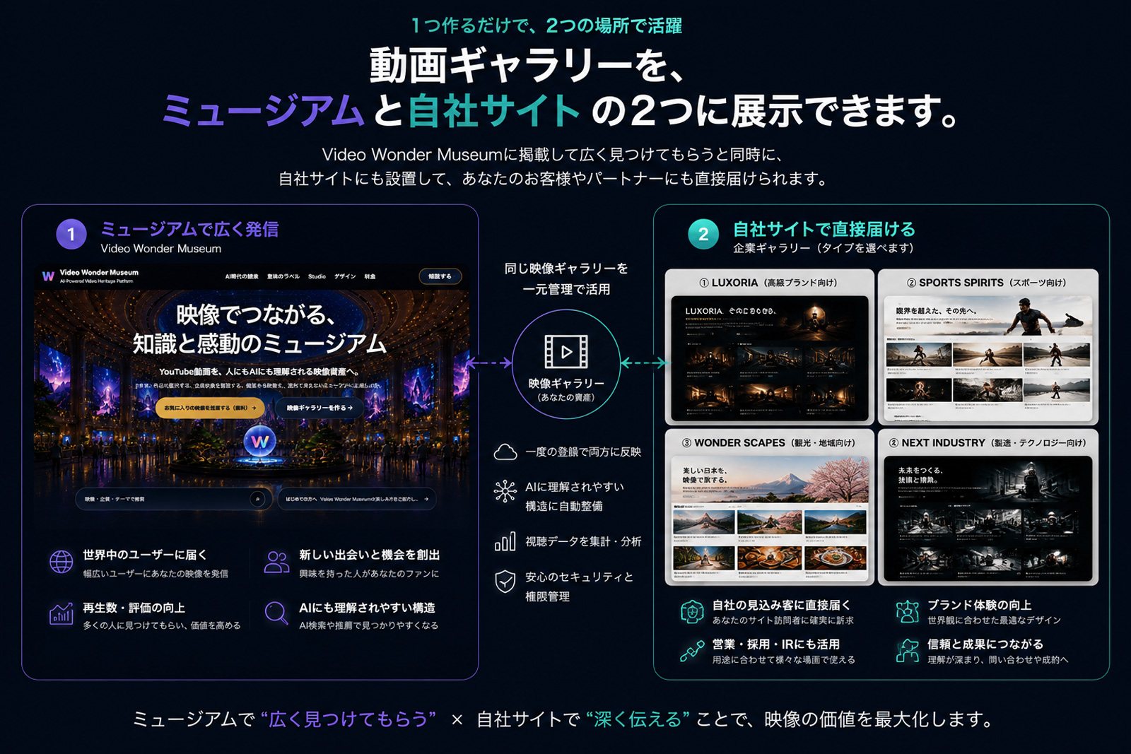Select the NEXT INDUSTRY gallery preview card
The width and height of the screenshot is (1131, 754).
988,507
